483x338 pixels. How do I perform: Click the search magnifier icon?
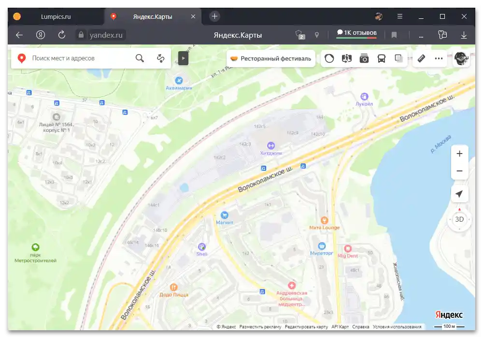coord(140,58)
